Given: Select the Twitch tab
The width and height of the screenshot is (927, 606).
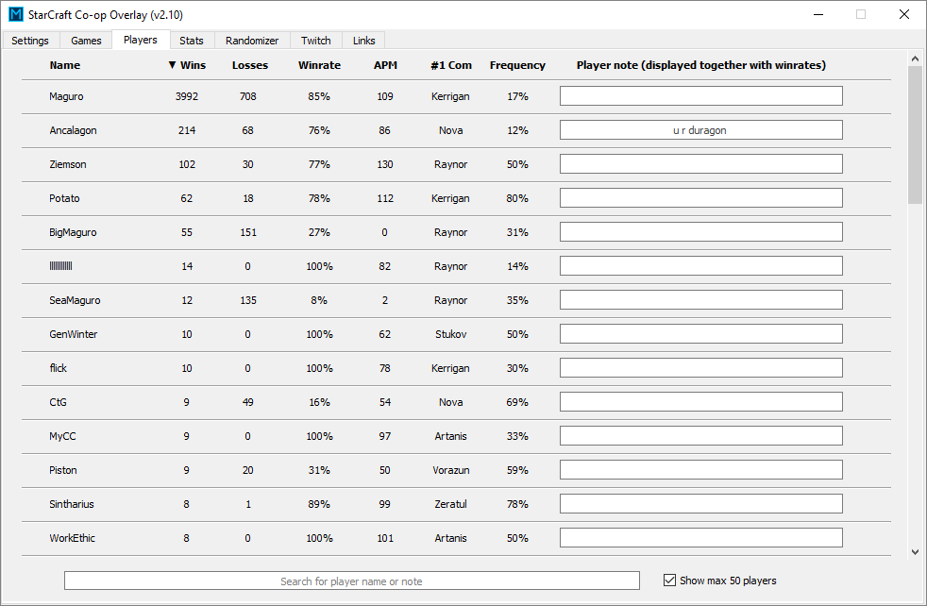Looking at the screenshot, I should [x=316, y=41].
